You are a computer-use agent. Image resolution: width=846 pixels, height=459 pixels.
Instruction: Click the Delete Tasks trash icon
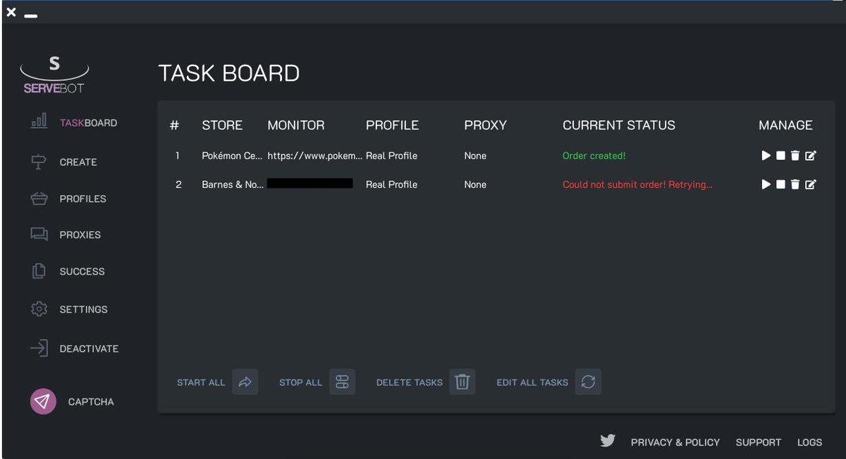coord(462,382)
